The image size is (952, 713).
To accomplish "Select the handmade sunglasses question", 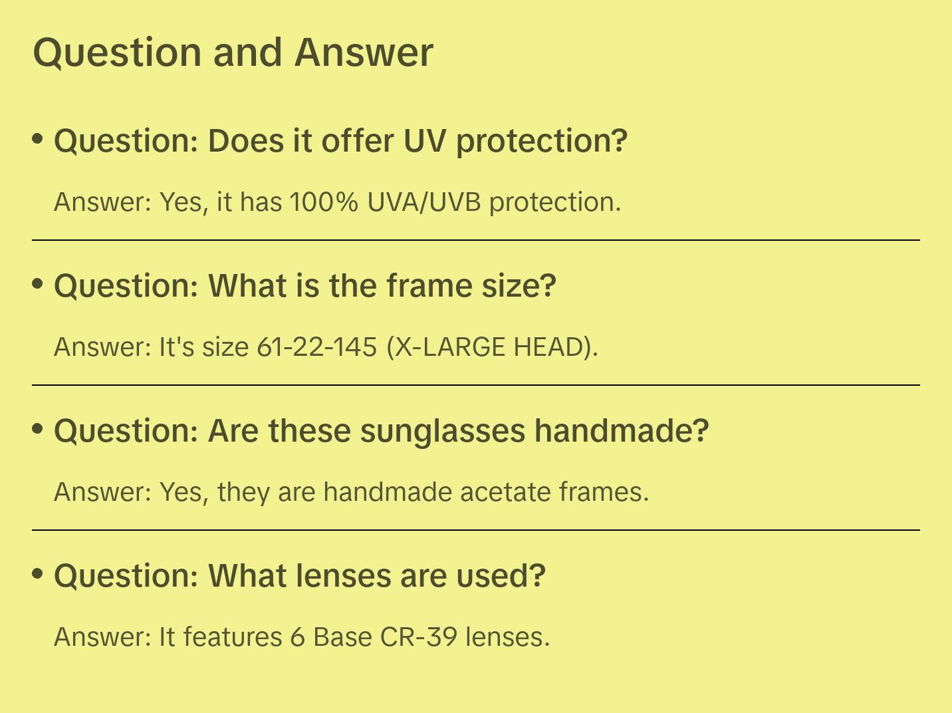I will click(x=382, y=431).
